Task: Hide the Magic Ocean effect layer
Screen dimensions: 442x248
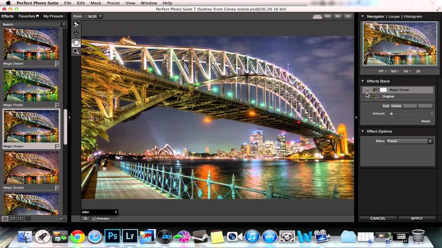Action: pyautogui.click(x=367, y=90)
